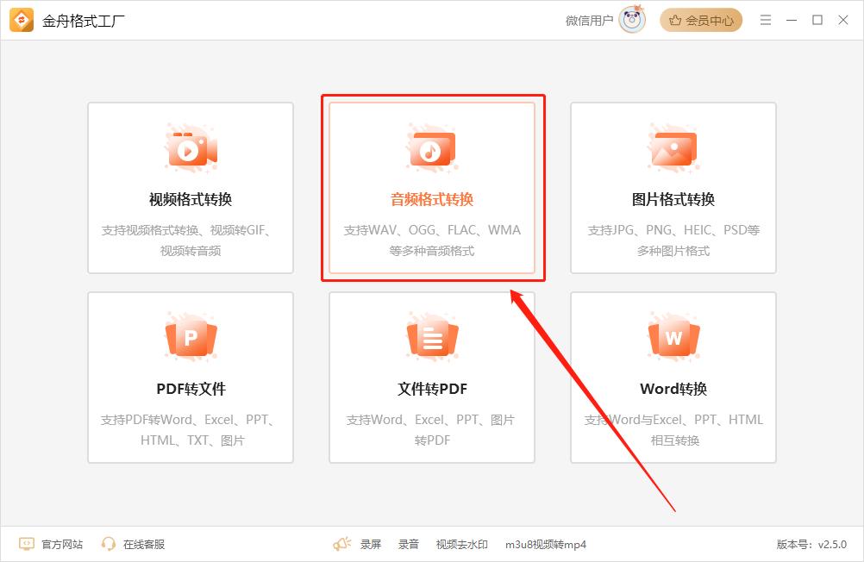Open 在线客服 online support
Screen dimensions: 864x562
144,545
